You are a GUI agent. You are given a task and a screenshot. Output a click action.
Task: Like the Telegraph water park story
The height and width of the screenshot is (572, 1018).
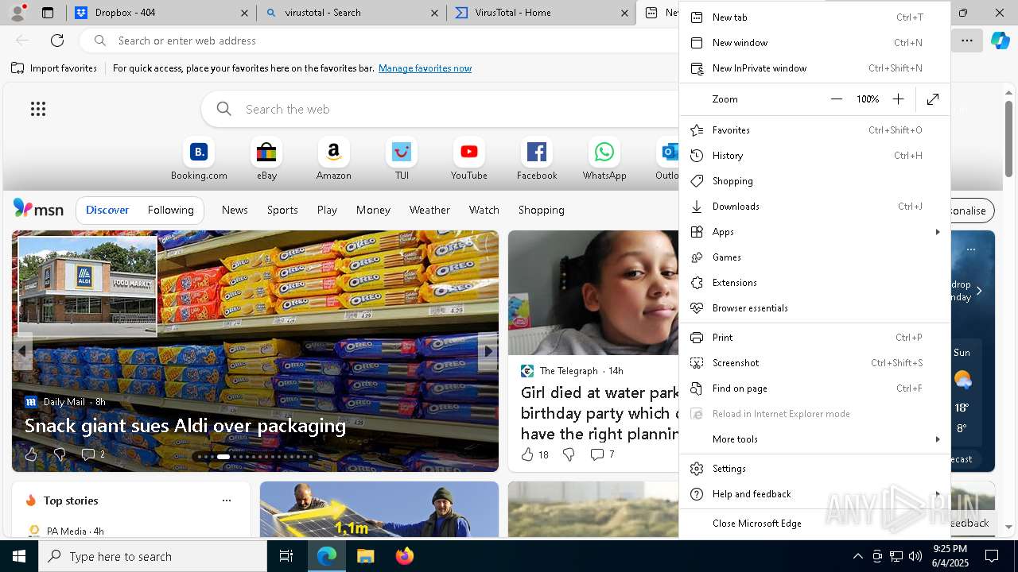tap(534, 454)
